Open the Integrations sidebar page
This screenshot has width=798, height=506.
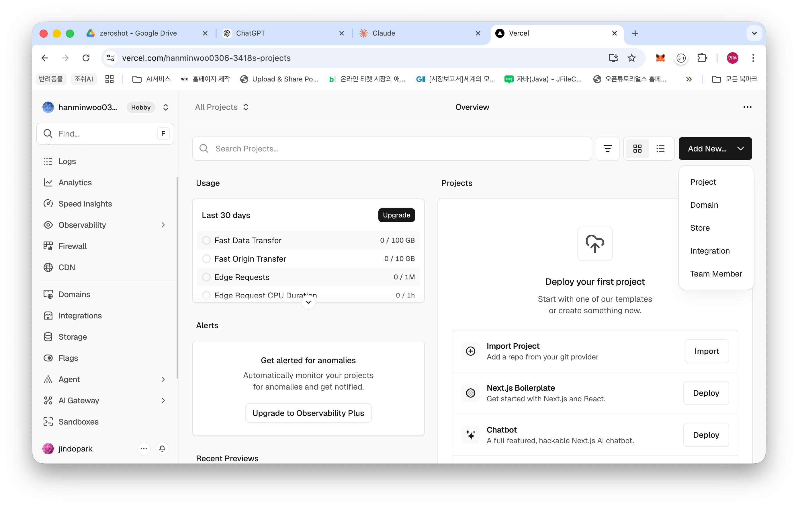[x=105, y=315]
